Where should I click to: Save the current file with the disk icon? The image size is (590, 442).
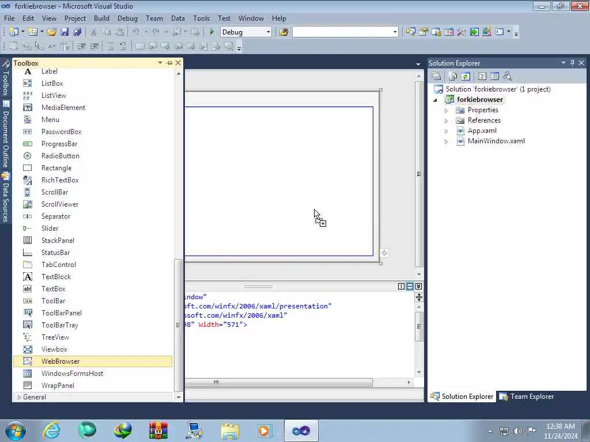(65, 32)
